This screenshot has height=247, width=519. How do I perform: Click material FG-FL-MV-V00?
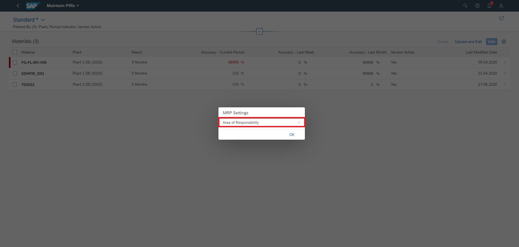point(34,62)
